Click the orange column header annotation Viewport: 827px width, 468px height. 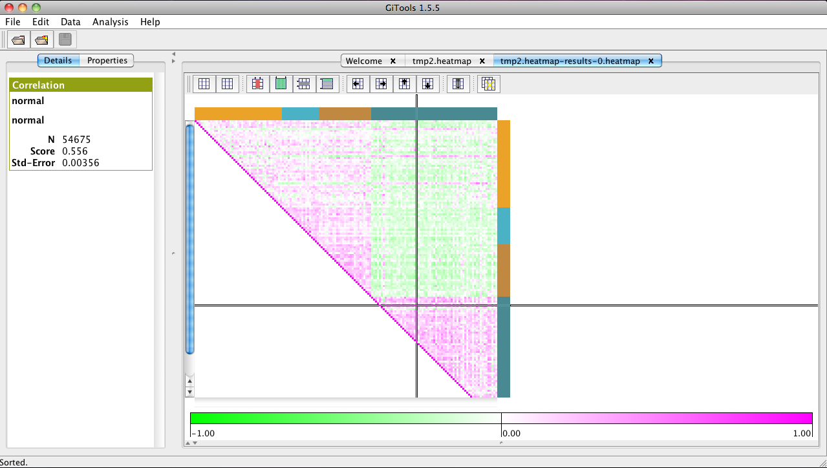238,114
